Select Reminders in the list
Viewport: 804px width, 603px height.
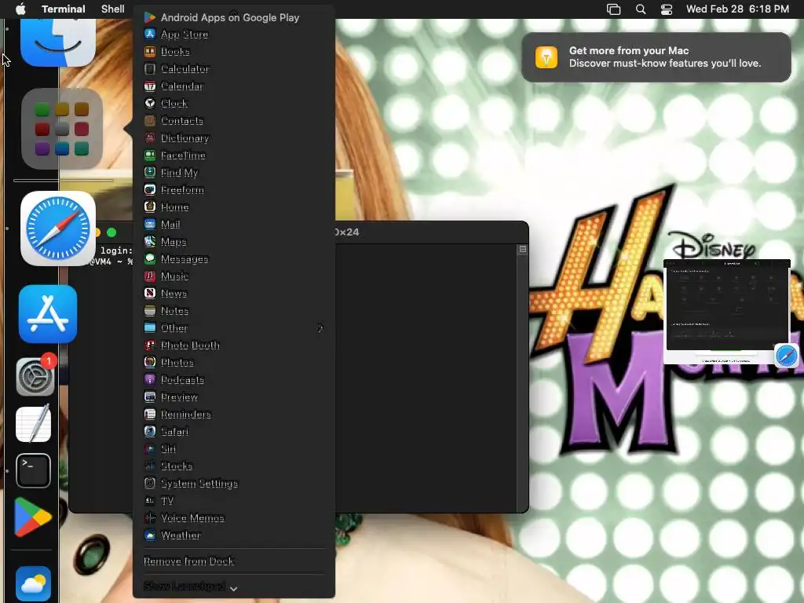tap(234, 415)
